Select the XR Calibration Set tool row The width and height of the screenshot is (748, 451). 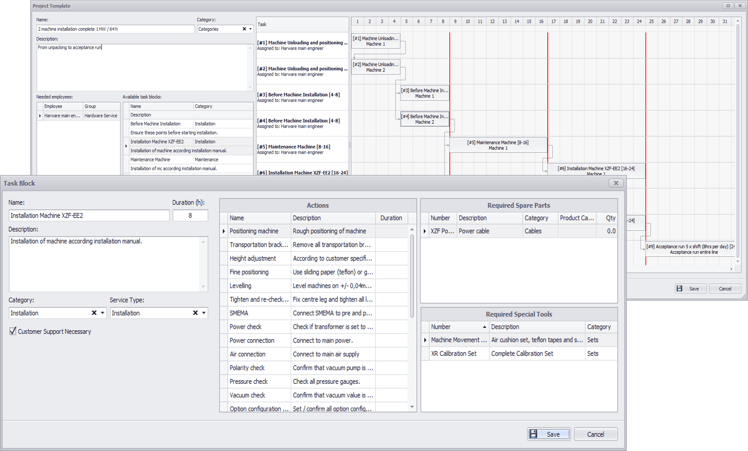click(x=519, y=353)
